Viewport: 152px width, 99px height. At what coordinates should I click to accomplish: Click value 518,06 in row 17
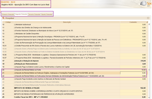point(143,61)
